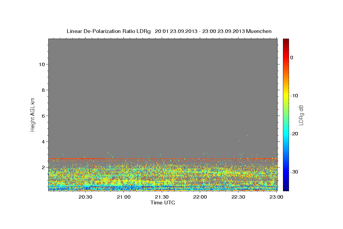
Task: Click the 21:30 time tick label
Action: coord(162,197)
